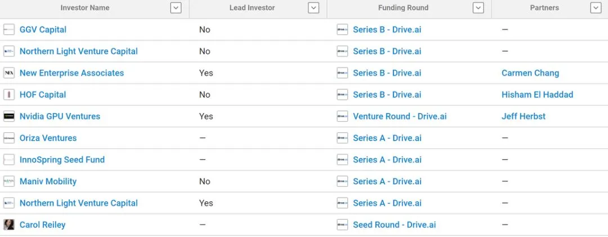The image size is (608, 237).
Task: Open the Partners column dropdown
Action: click(596, 8)
